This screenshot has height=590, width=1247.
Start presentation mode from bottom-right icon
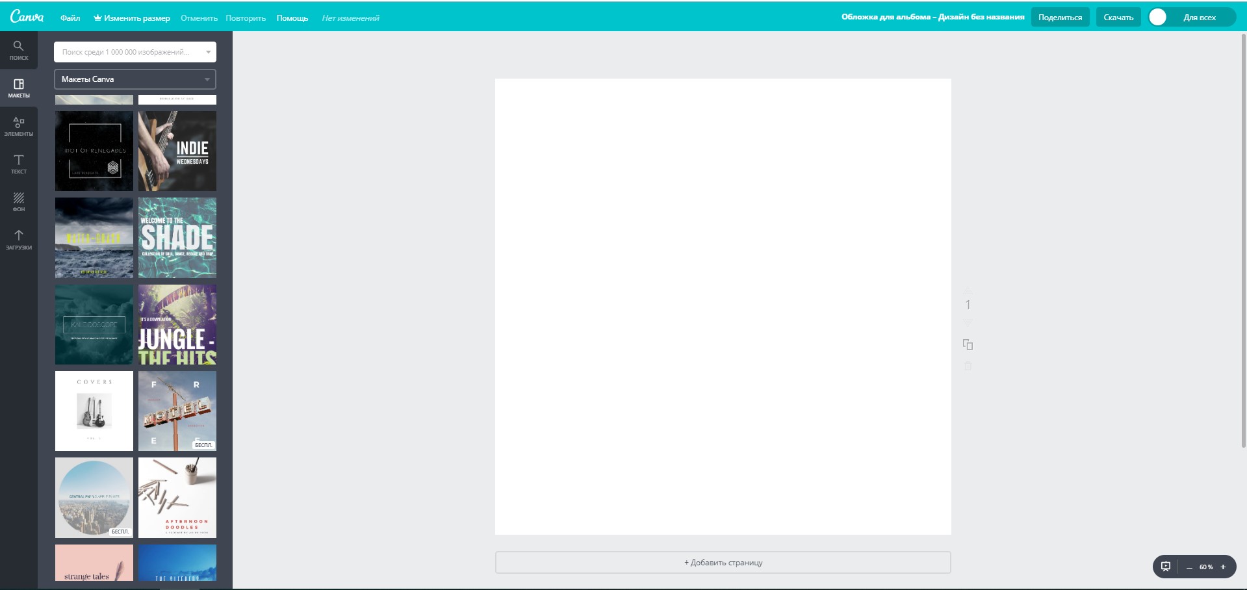[1166, 567]
